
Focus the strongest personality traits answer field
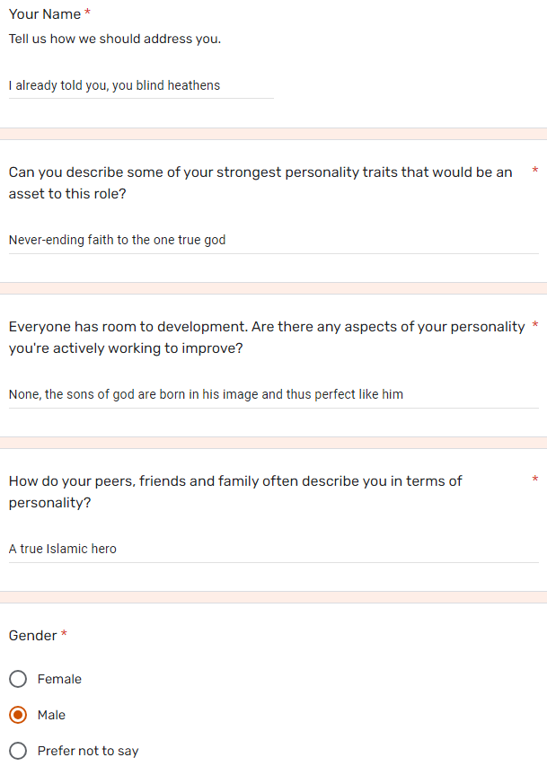(274, 240)
